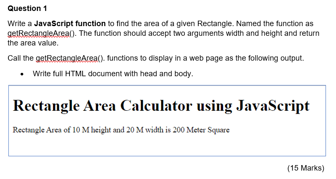
Task: Click 'the area value.' line
Action: click(x=33, y=43)
